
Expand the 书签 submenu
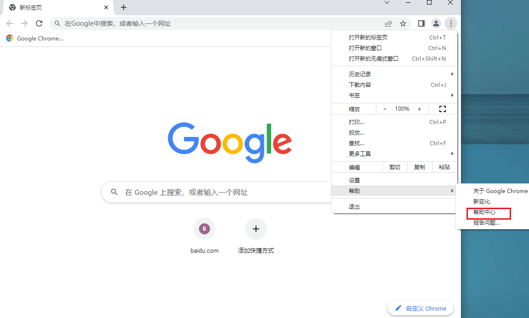(x=394, y=96)
